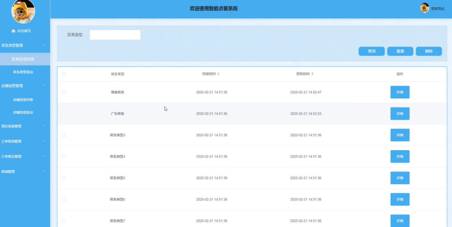Check the box for the 广东菜系 row

pos(64,113)
